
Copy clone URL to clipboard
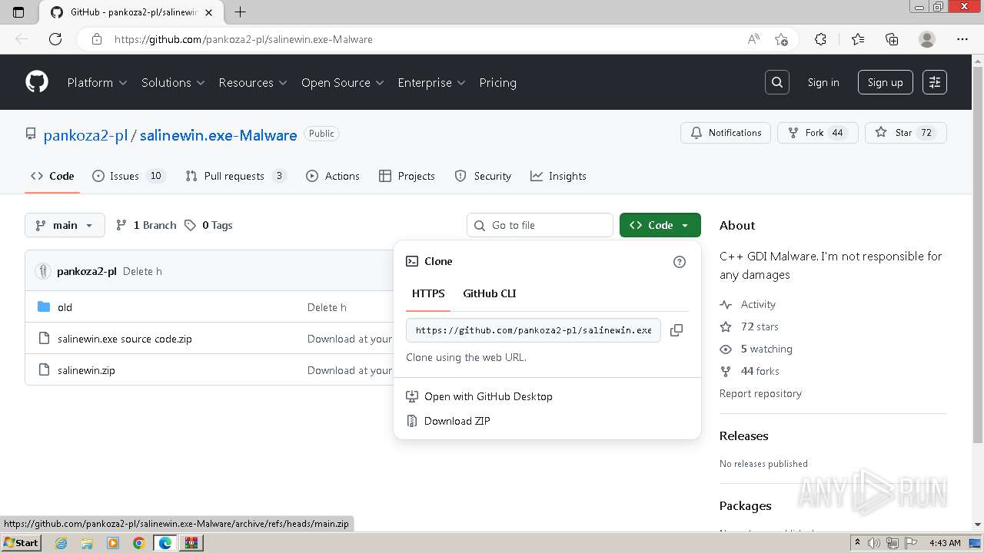click(x=676, y=330)
